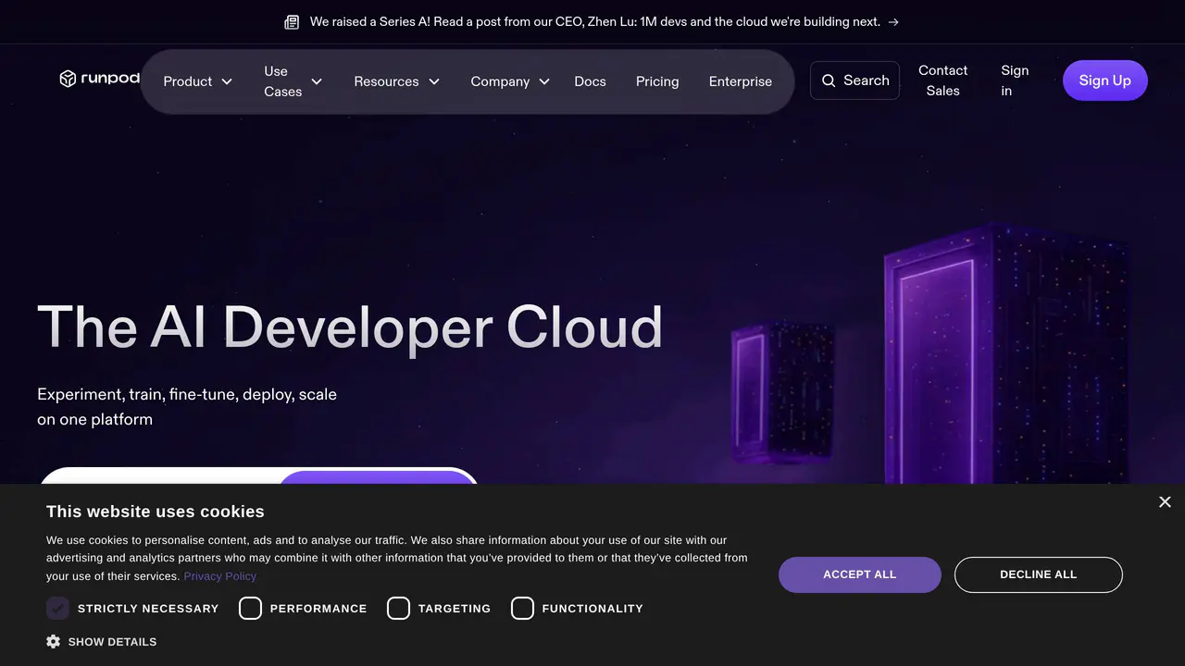The image size is (1185, 666).
Task: Click the 'This website uses cookies' heading
Action: (156, 512)
